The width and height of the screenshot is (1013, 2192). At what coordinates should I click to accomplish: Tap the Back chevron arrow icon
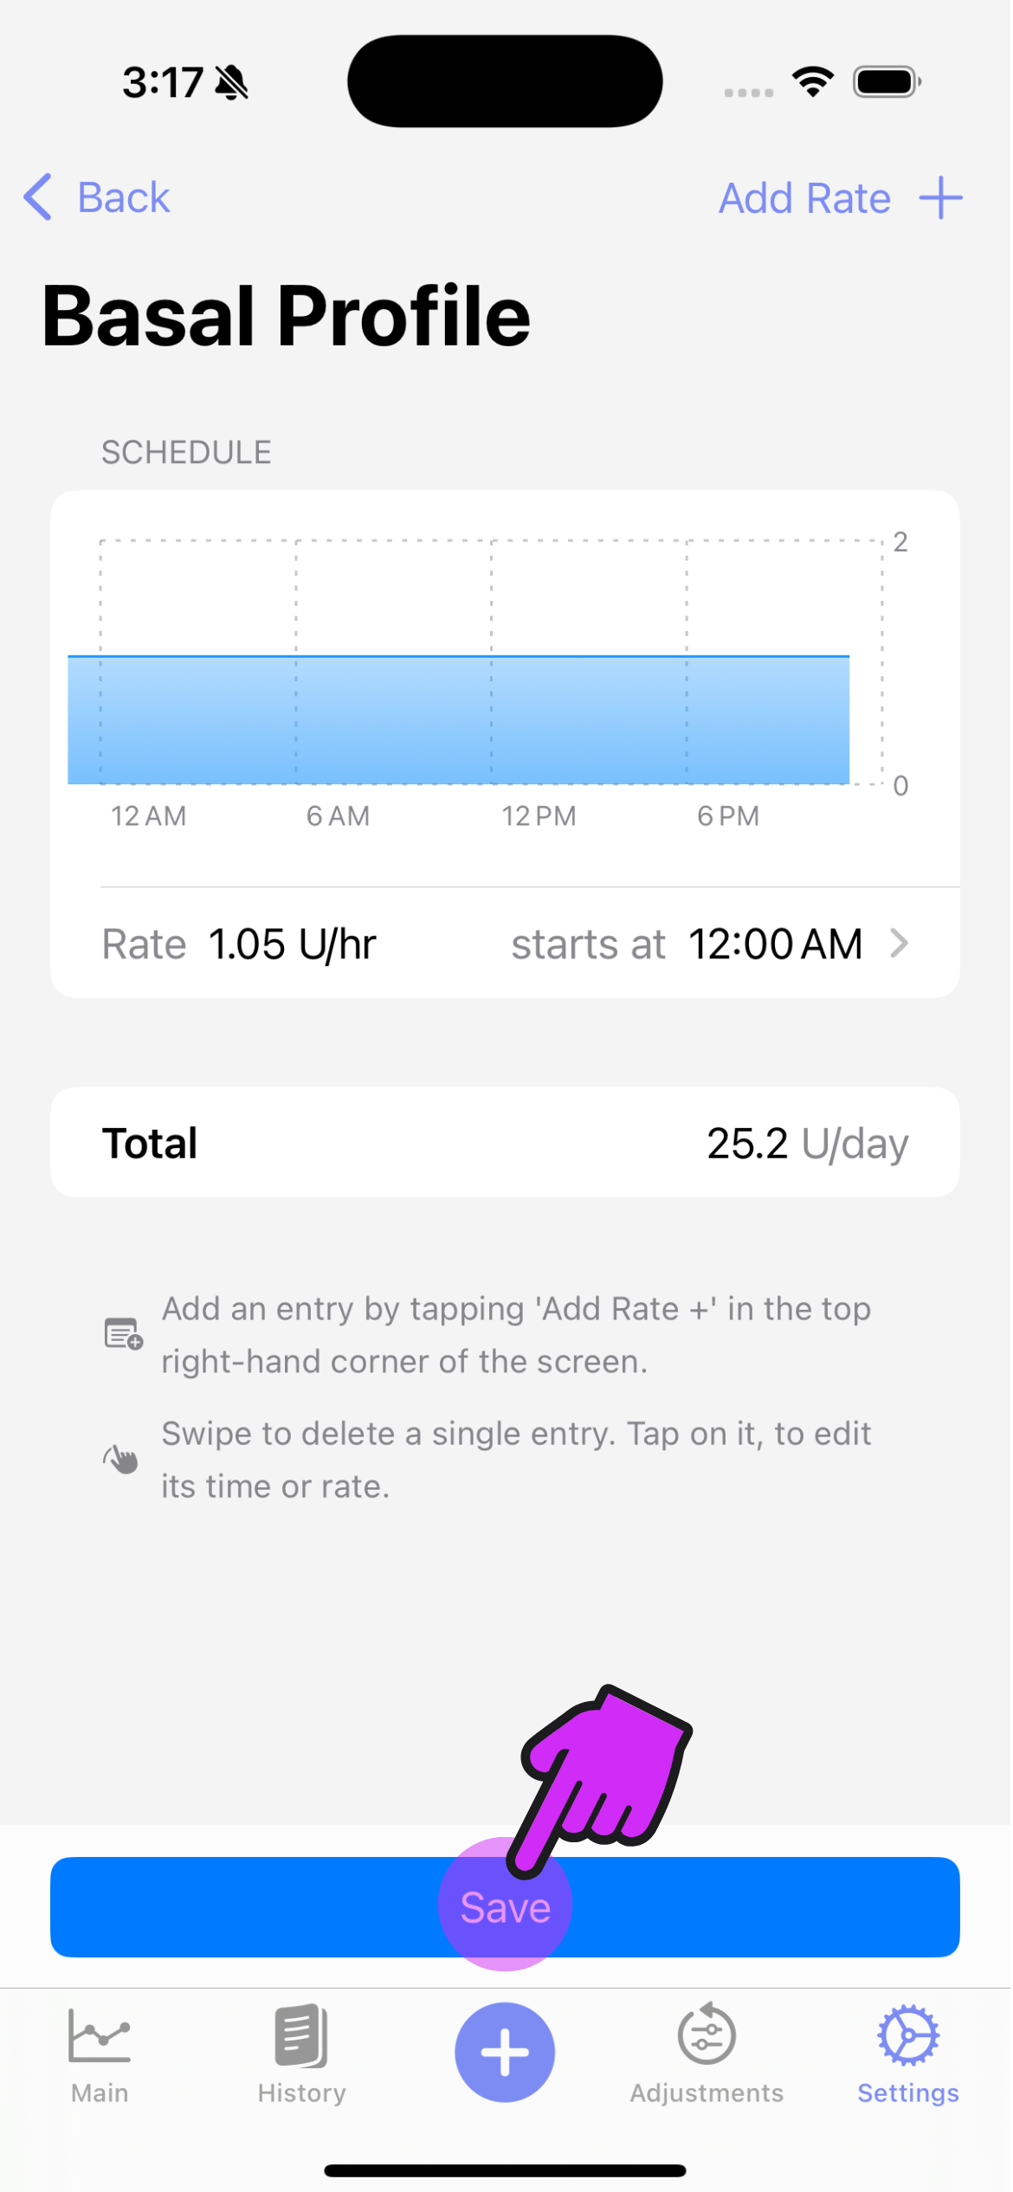coord(38,197)
